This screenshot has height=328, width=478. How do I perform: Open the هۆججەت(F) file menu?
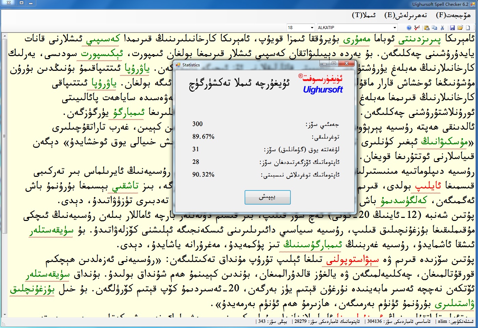[453, 15]
